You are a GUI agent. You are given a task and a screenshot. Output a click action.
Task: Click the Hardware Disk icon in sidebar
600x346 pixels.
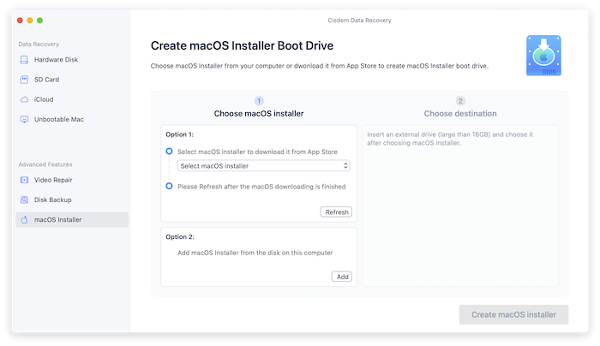[x=24, y=60]
